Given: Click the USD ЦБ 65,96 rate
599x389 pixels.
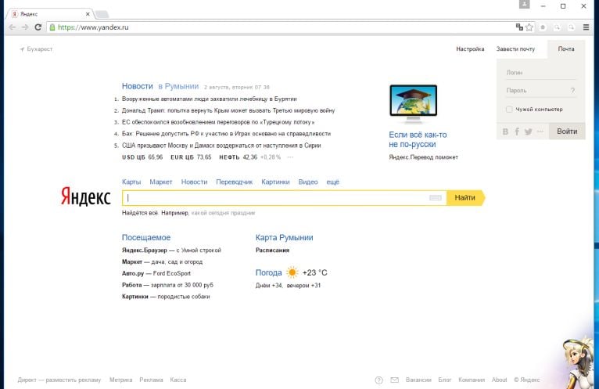Looking at the screenshot, I should tap(142, 157).
